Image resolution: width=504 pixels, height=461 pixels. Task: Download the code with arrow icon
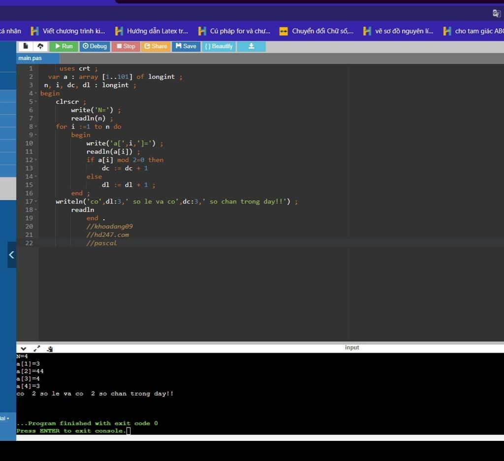click(252, 46)
